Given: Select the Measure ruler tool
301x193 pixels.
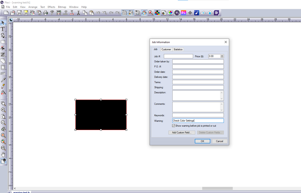Looking at the screenshot, I should tap(3, 73).
